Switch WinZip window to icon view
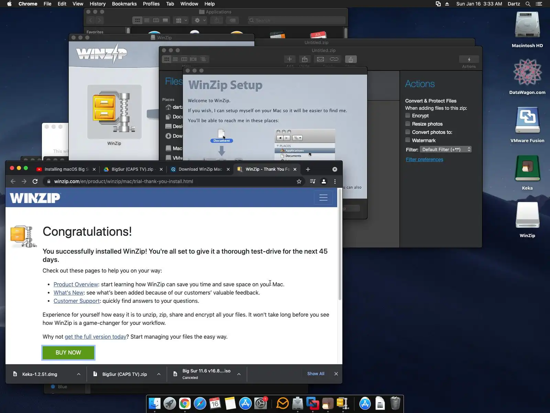Screen dimensions: 550x413 pos(167,59)
